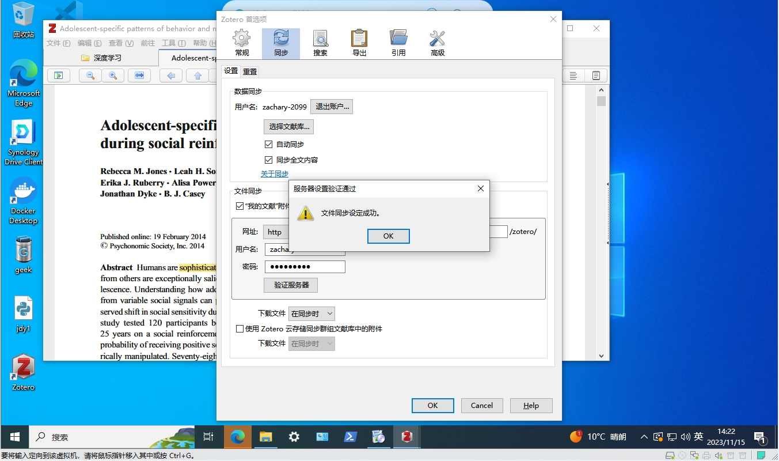Click the zoom in magnifier in PDF toolbar
Image resolution: width=779 pixels, height=461 pixels.
tap(113, 75)
